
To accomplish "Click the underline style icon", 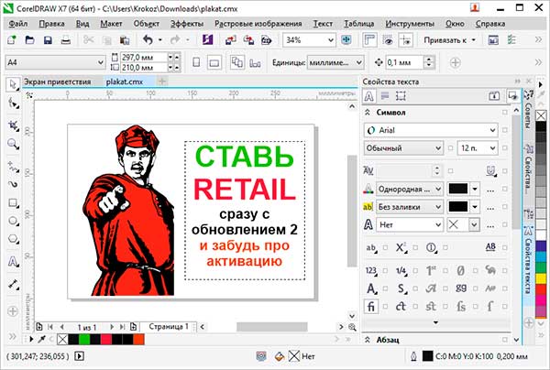I will (x=490, y=170).
